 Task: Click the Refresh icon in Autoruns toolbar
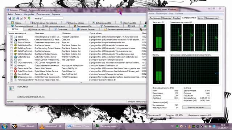pos(14,18)
